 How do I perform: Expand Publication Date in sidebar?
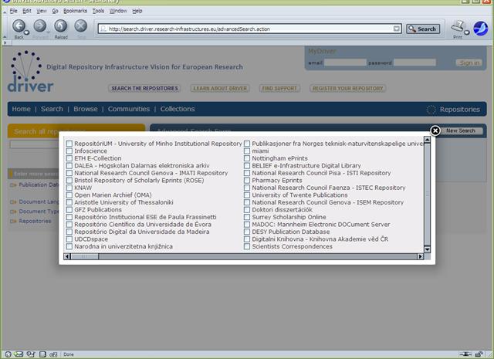[x=13, y=185]
